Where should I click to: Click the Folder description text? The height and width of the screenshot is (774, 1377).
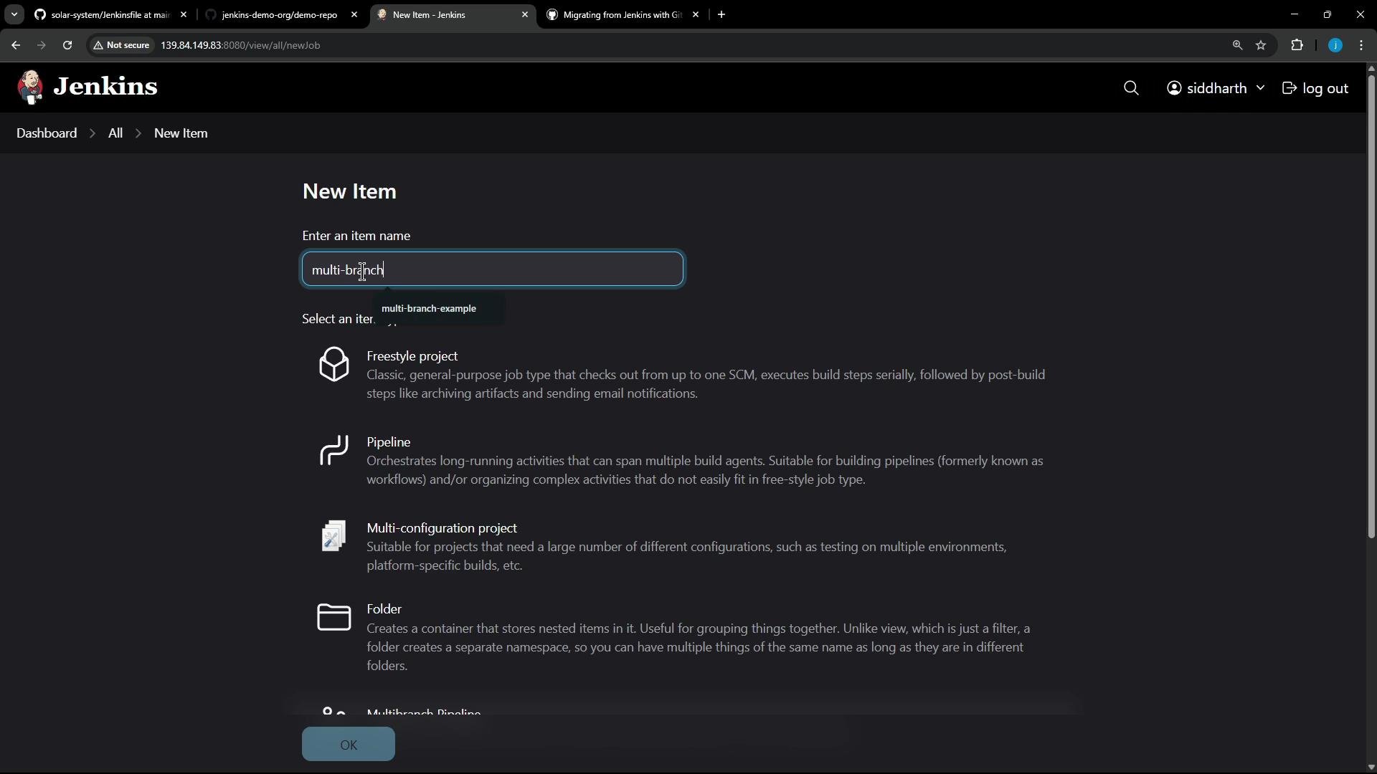(x=699, y=647)
